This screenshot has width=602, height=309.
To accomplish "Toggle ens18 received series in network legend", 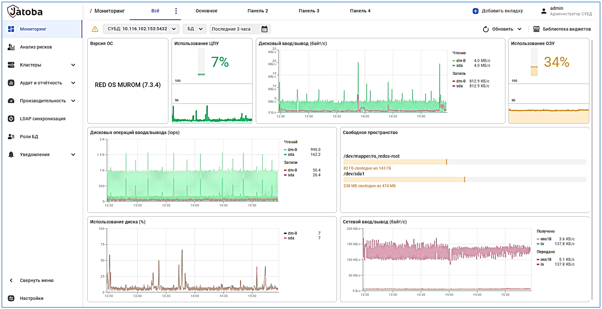I will (545, 239).
